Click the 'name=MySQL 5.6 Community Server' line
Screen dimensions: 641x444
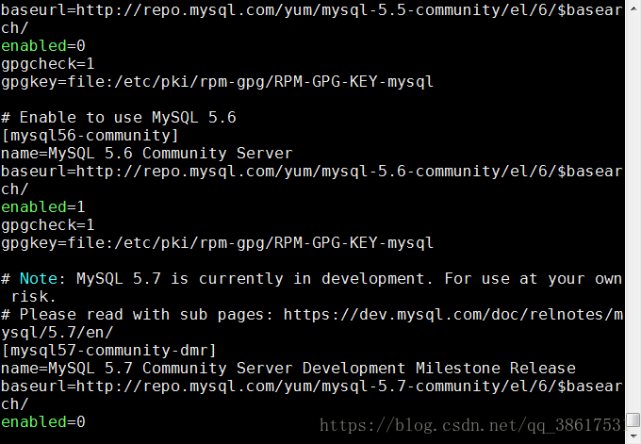[147, 154]
